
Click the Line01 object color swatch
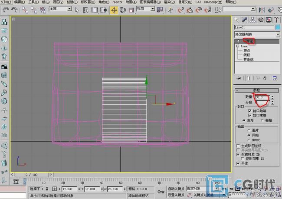tap(278, 27)
